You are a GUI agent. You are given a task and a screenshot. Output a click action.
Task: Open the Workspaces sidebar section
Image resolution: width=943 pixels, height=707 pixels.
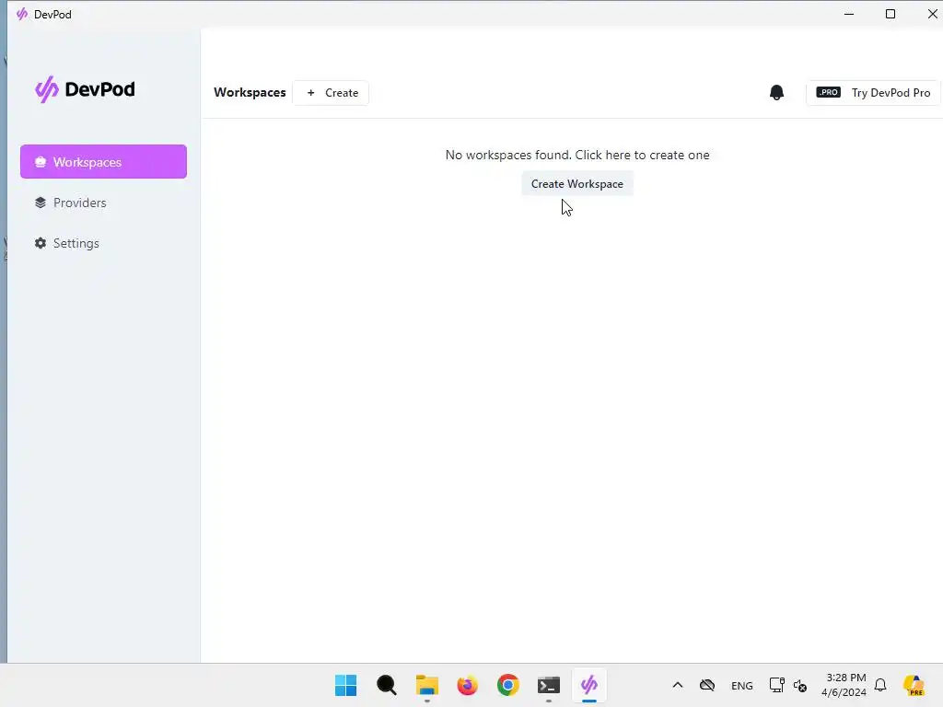point(103,162)
